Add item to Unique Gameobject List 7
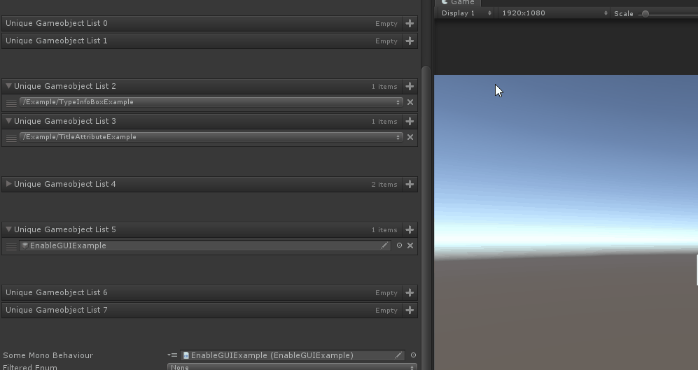 [x=410, y=310]
